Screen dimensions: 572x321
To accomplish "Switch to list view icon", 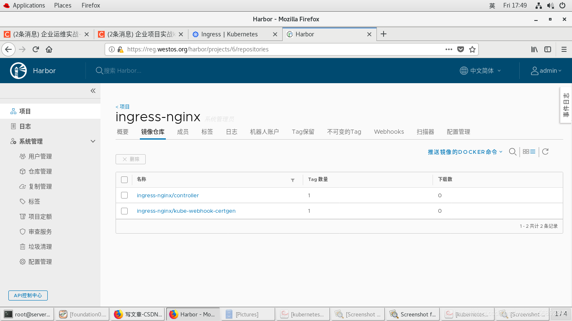I will 533,152.
